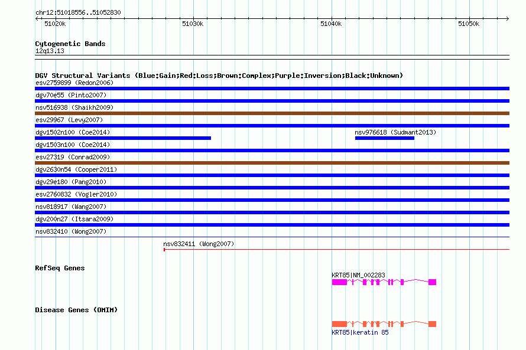Click the blue bar for dgv200n27
526x350 pixels.
point(272,225)
